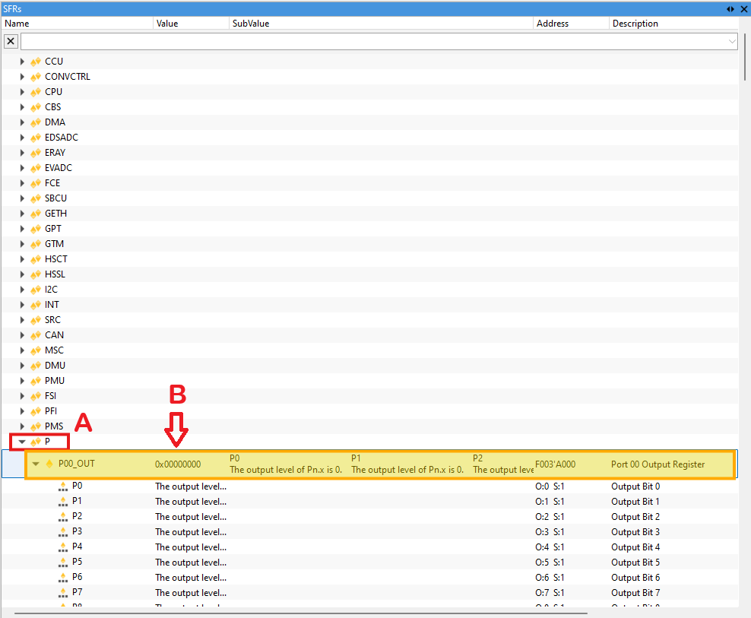The image size is (751, 618).
Task: Toggle the dock arrows in the SFRs title bar
Action: tap(730, 8)
